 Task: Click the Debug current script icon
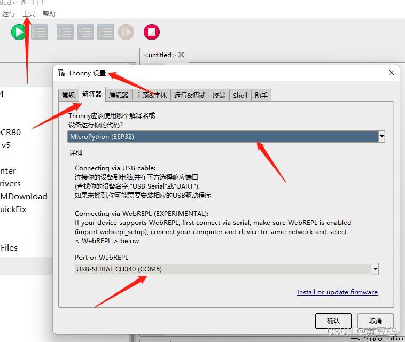pos(40,32)
